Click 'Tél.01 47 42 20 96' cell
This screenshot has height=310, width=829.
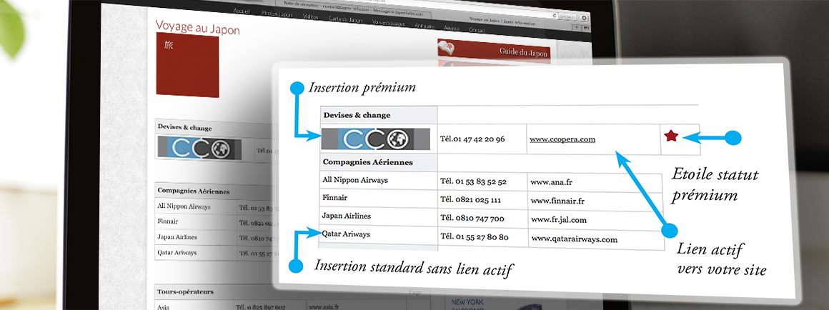point(472,139)
